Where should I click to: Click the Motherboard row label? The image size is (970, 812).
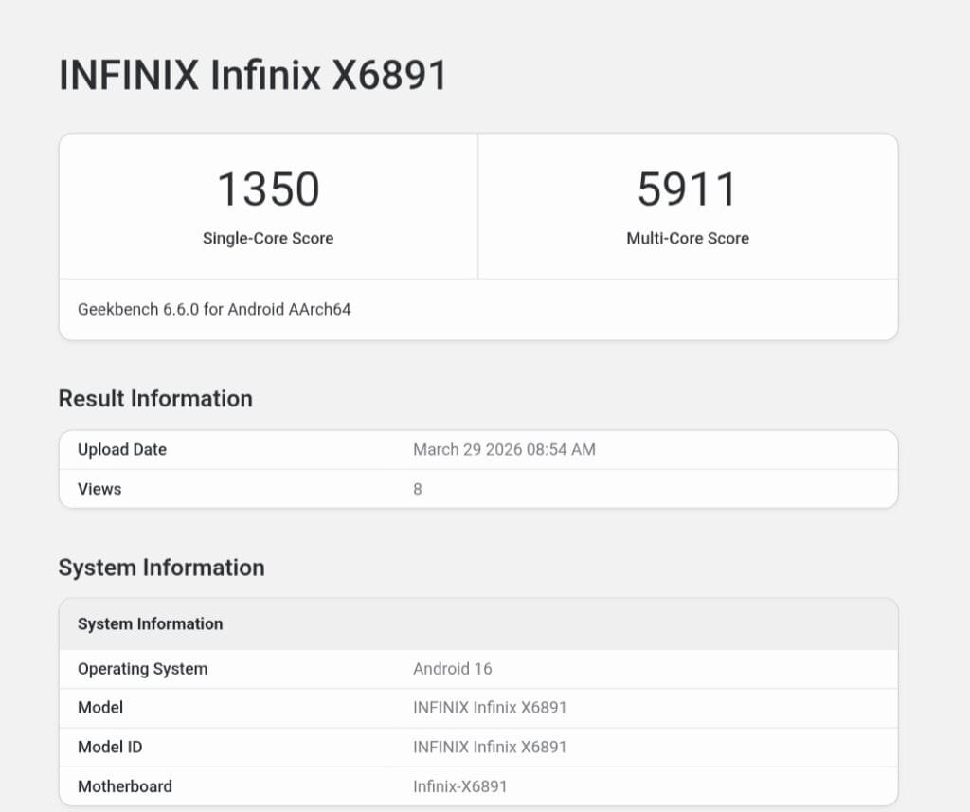[125, 786]
